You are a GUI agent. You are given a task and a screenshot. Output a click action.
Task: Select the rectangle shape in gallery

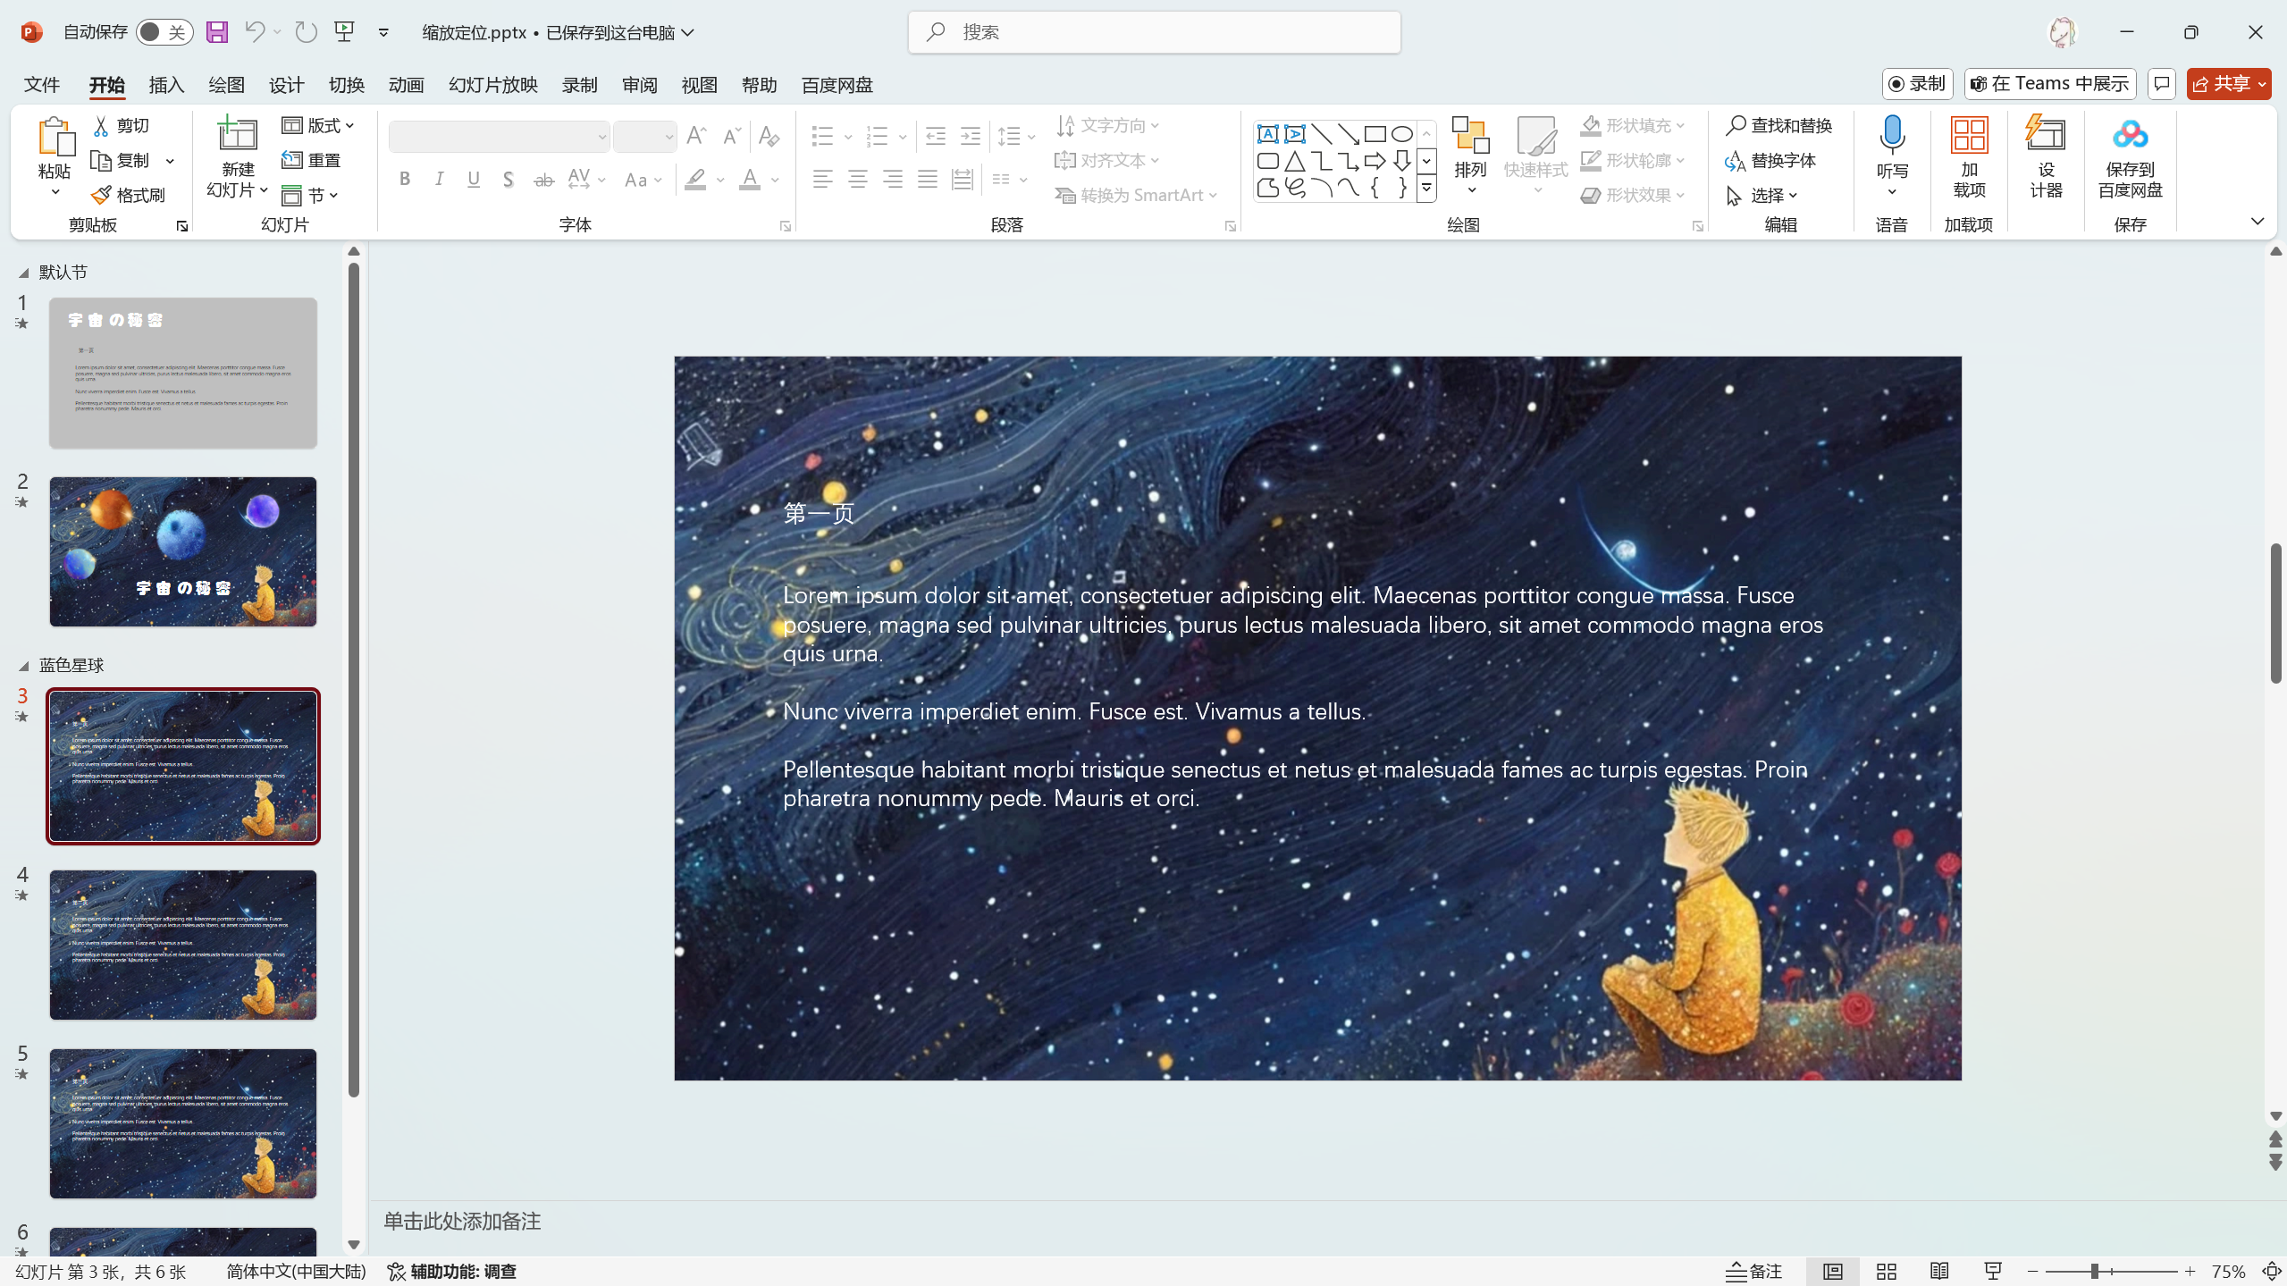pos(1375,134)
